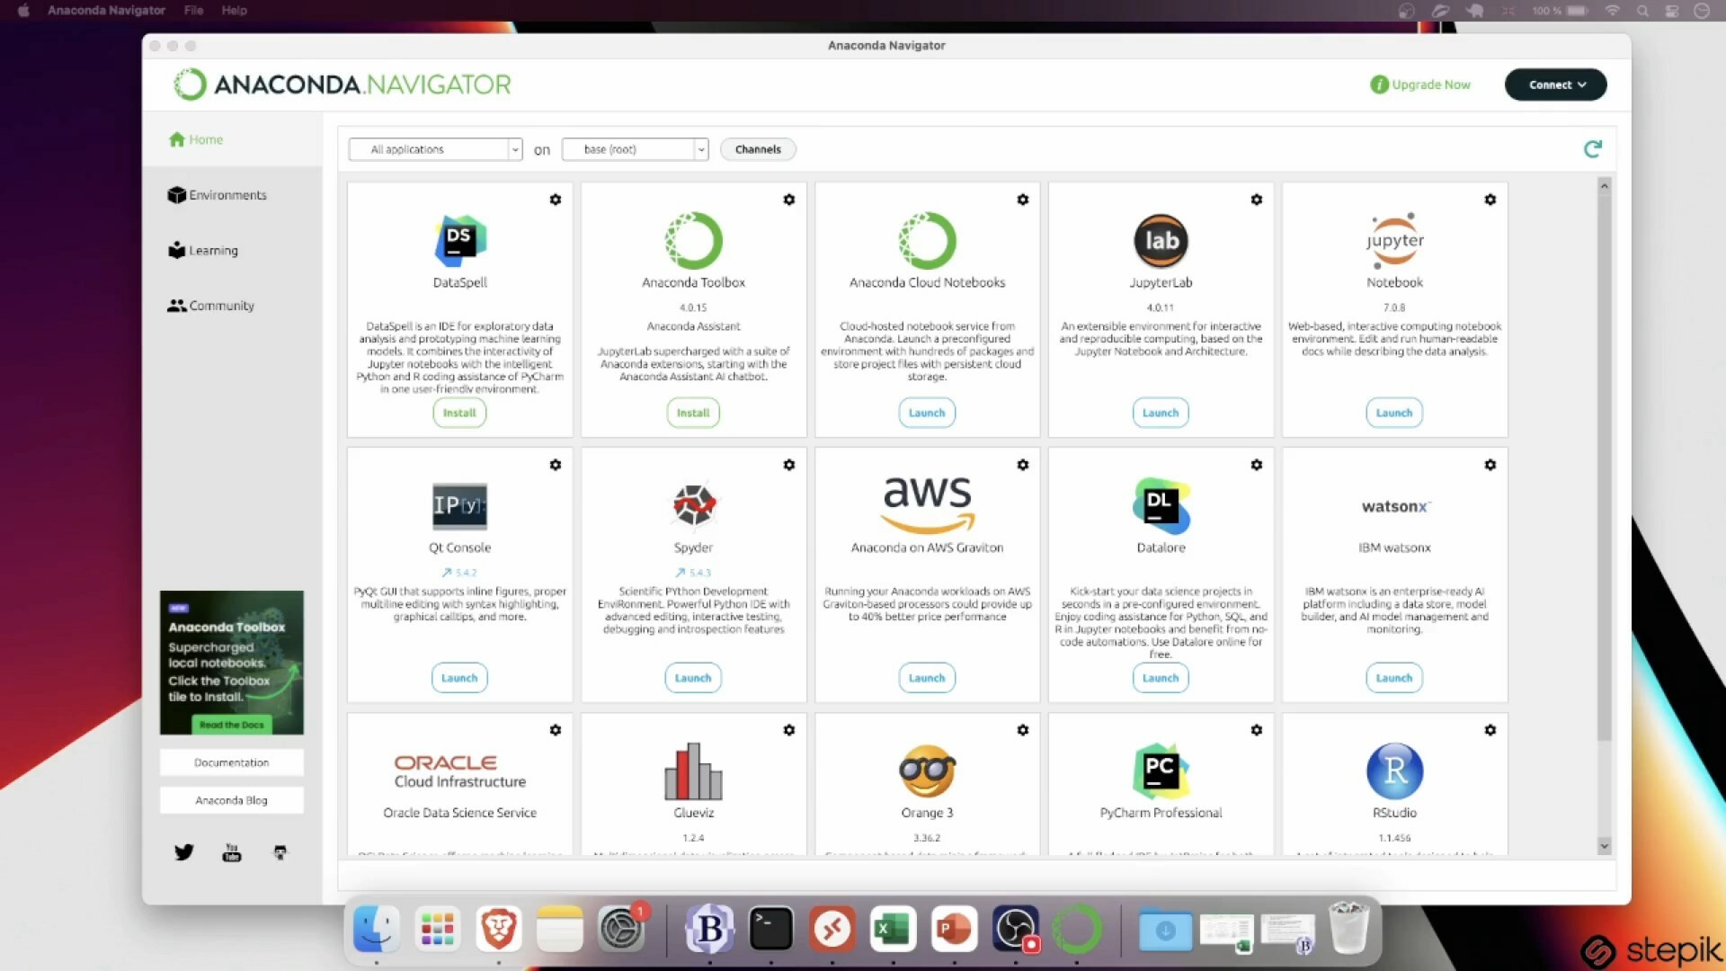Switch to the Learning tab
The width and height of the screenshot is (1726, 971).
coord(203,250)
